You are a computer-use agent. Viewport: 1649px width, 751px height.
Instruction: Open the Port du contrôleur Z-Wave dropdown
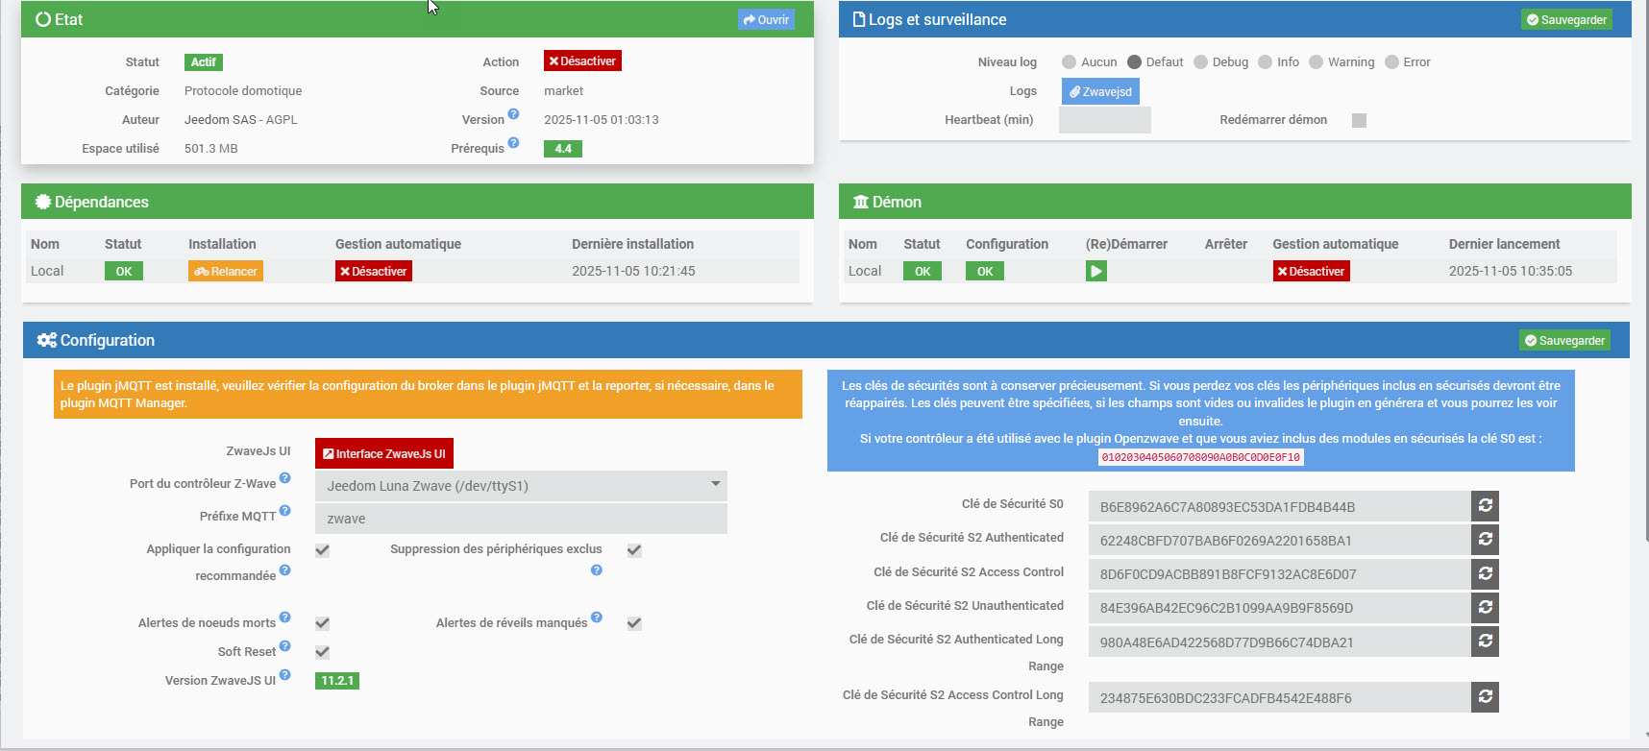point(521,486)
